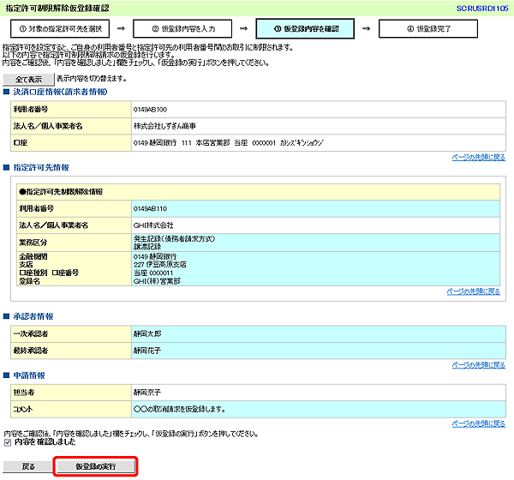The width and height of the screenshot is (514, 480).
Task: Select step ③ 仮登録内容を確認
Action: click(x=305, y=29)
